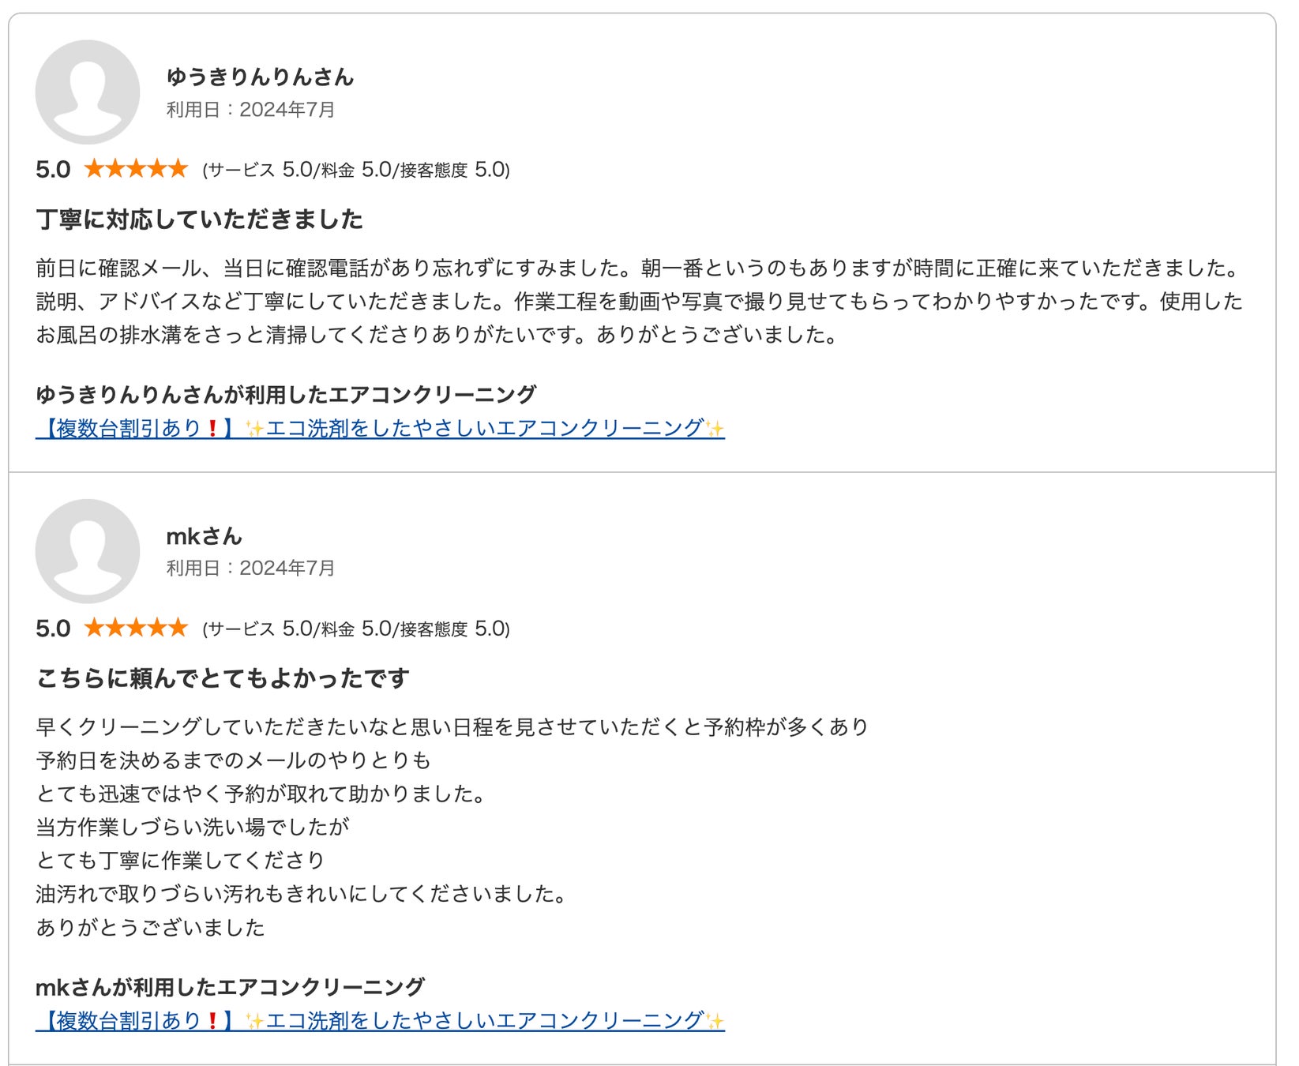
Task: Click the heading mkさんが利用したエアコンクリーニング
Action: coord(230,987)
